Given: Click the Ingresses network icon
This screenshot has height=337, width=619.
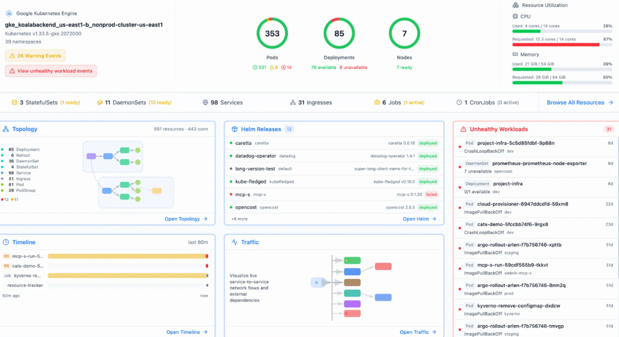Looking at the screenshot, I should coord(293,103).
